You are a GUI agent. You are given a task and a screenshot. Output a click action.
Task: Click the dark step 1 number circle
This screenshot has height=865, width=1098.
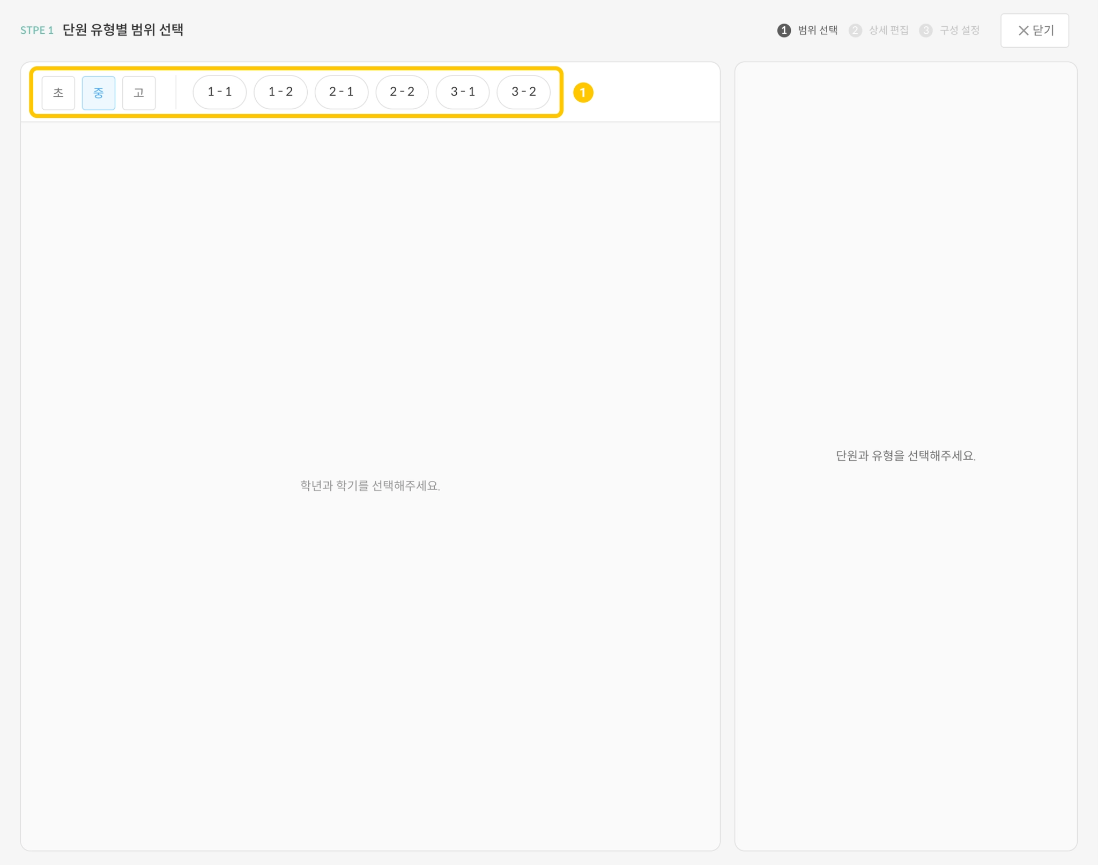point(784,31)
